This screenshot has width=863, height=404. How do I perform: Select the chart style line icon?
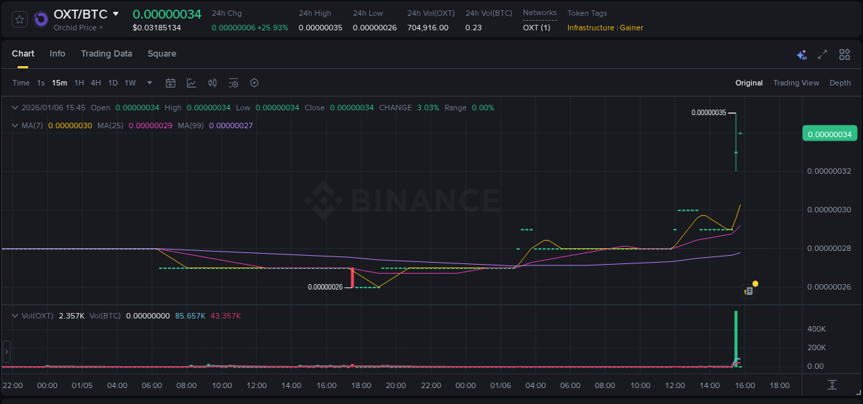(x=191, y=83)
